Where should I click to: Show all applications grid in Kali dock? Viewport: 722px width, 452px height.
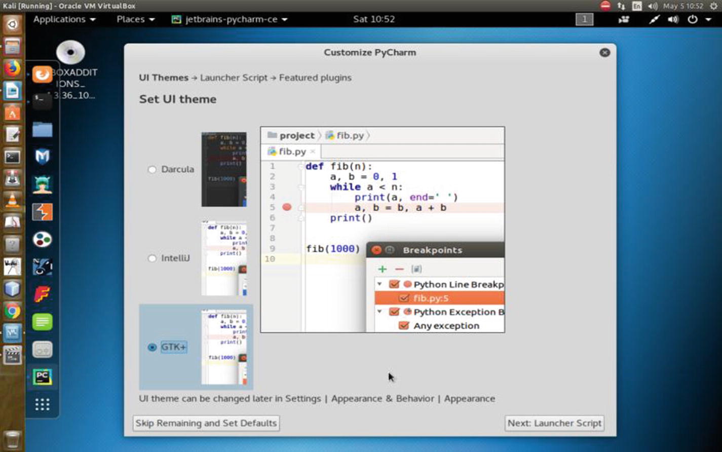pos(42,404)
